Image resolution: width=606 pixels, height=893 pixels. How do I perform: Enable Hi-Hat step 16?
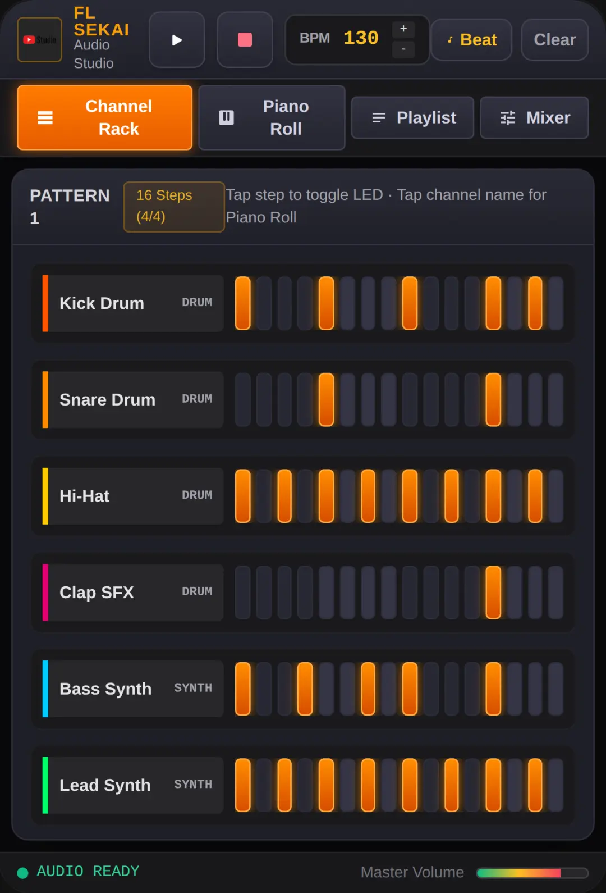555,496
